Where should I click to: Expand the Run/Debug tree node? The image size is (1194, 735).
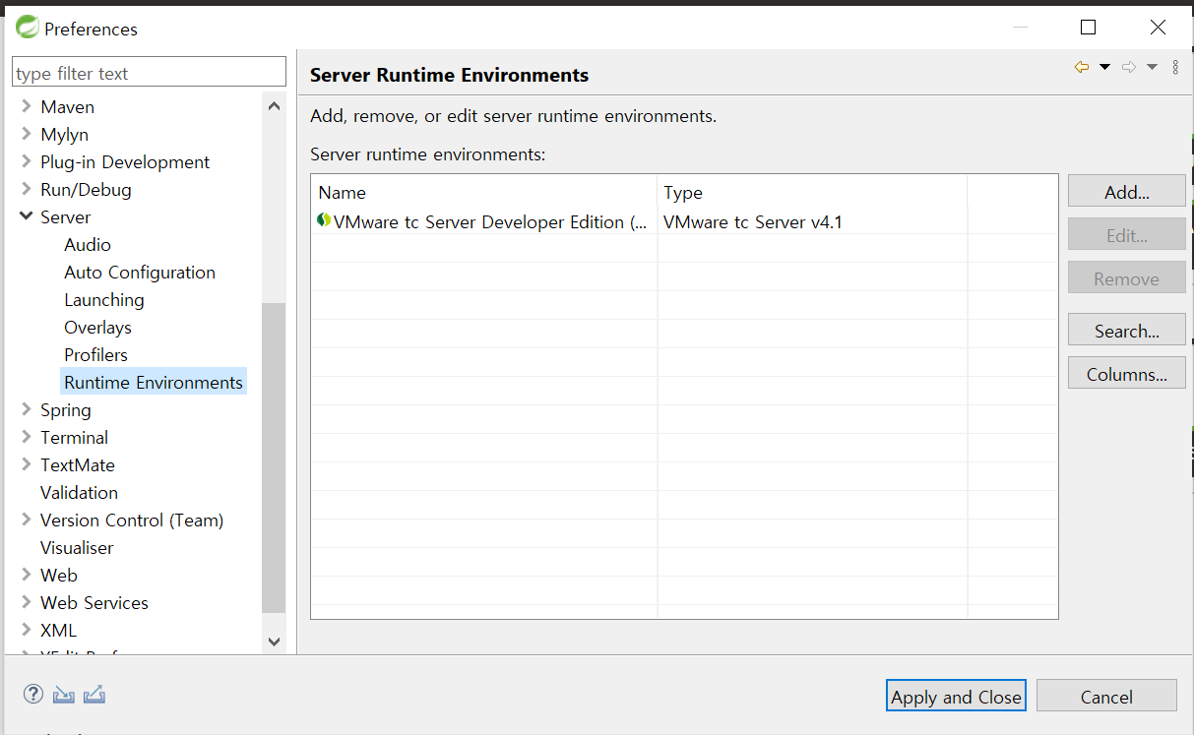pos(27,189)
